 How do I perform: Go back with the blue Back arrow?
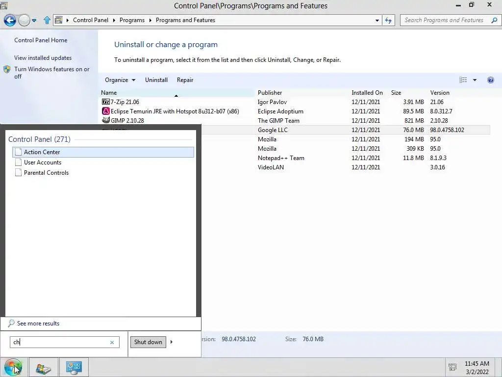coord(10,20)
